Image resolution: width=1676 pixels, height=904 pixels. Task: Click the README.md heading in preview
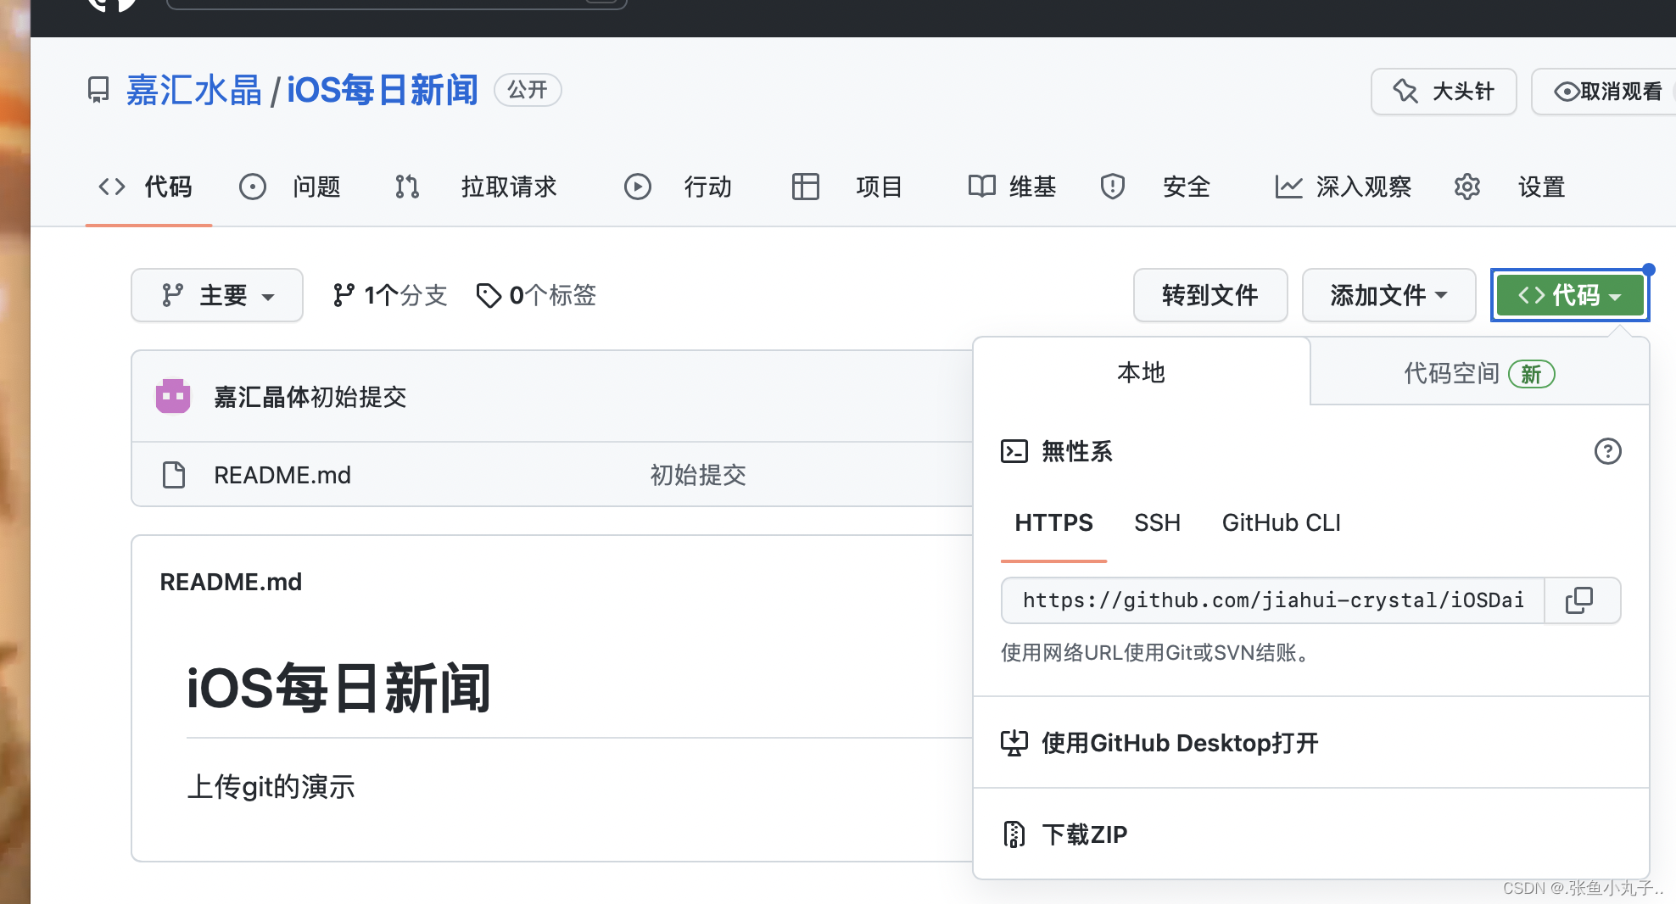(231, 582)
